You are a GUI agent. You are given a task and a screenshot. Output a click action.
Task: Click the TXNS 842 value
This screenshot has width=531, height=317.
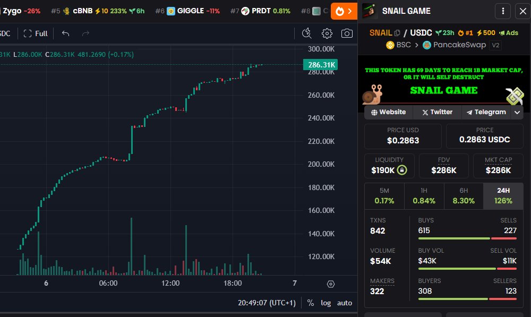[x=378, y=231]
